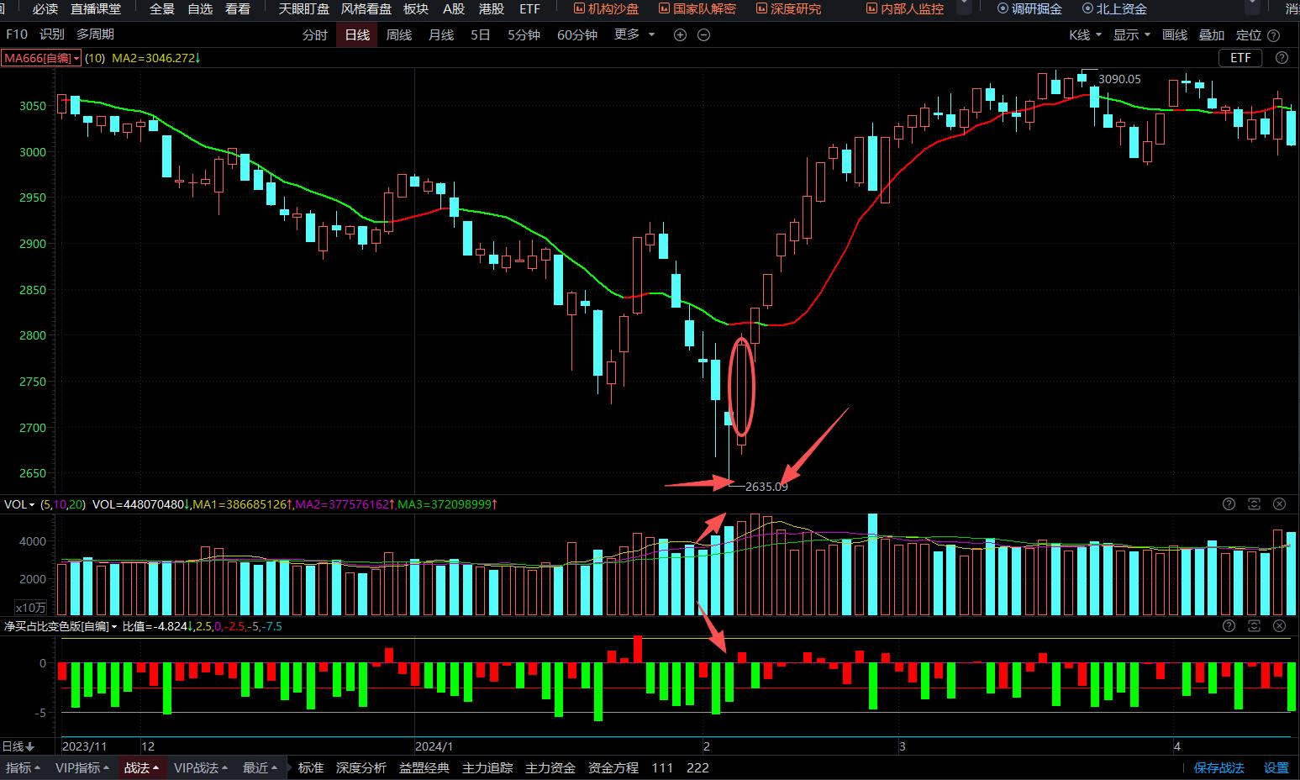Select the 资金方程 template
This screenshot has height=780, width=1300.
pos(613,767)
